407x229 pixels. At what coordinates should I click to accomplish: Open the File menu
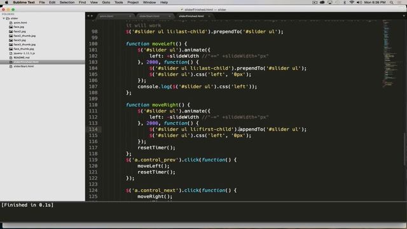(x=42, y=3)
